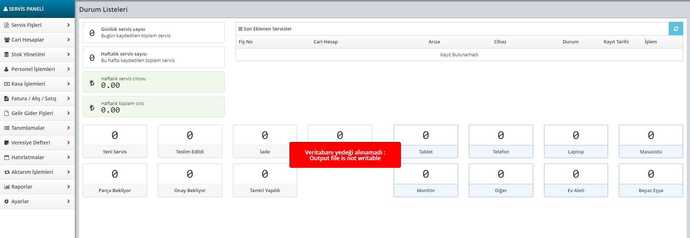Click the Kasa İşlemleri money icon
690x238 pixels.
6,84
